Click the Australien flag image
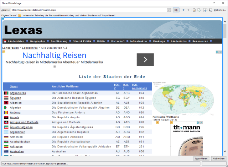The height and width of the screenshot is (167, 228). click(6, 151)
